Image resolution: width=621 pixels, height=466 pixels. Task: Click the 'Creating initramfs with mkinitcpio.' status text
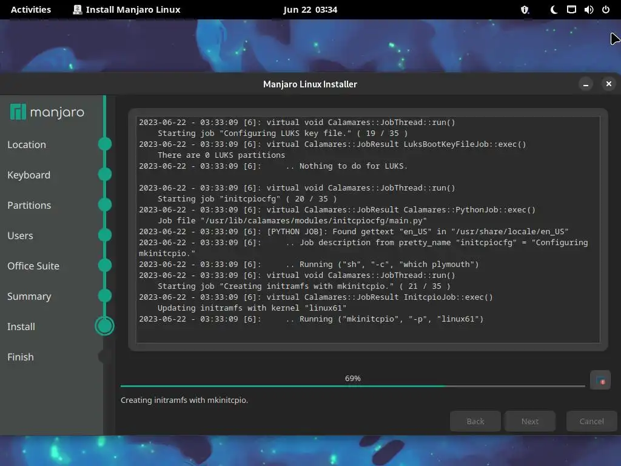[x=184, y=400]
